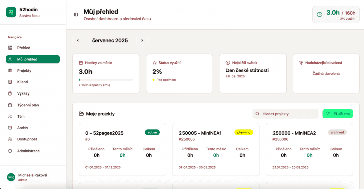364x189 pixels.
Task: Click the monthly hours progress bar
Action: pyautogui.click(x=106, y=80)
